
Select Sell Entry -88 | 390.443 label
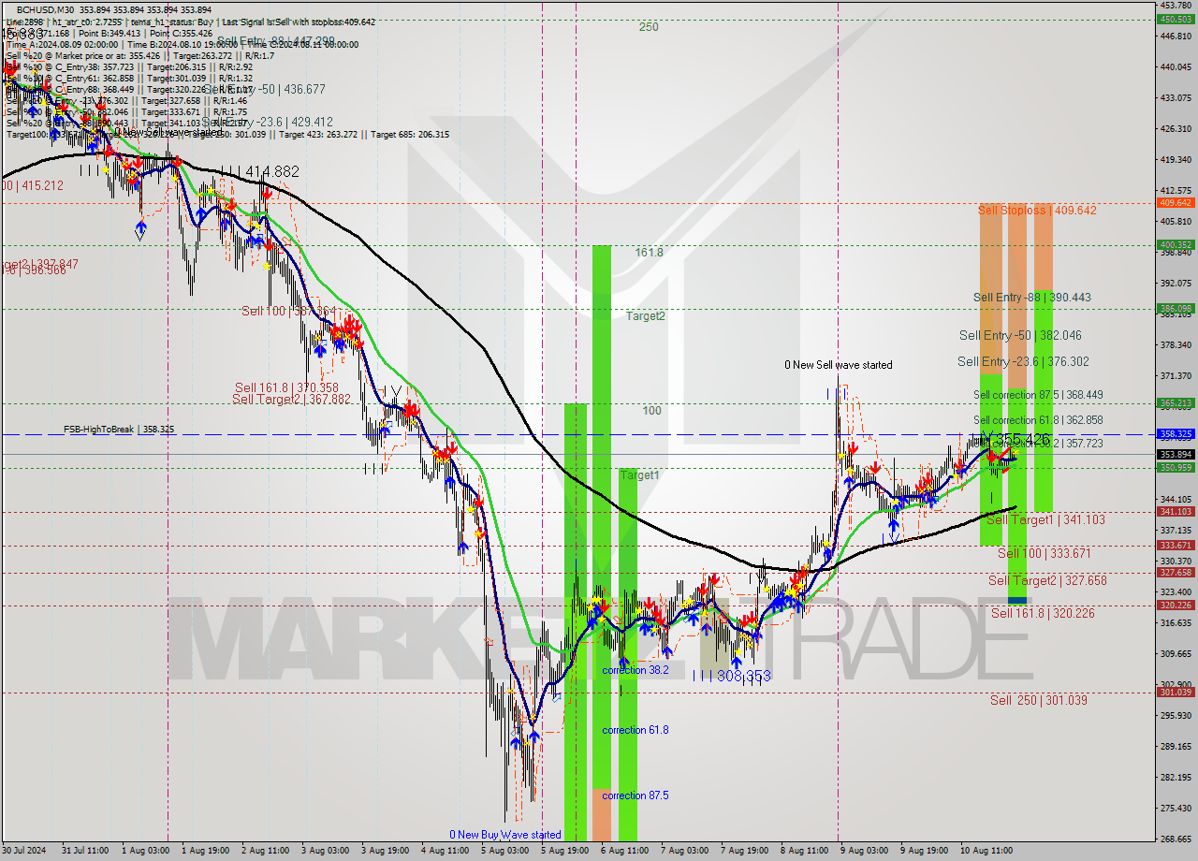(1031, 298)
